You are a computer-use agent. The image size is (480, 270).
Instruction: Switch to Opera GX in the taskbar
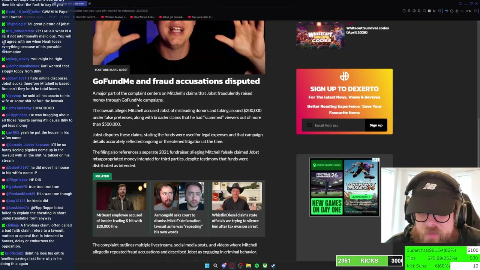click(232, 265)
